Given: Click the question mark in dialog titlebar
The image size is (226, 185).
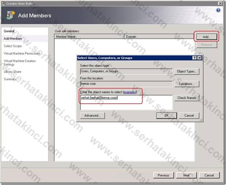Looking at the screenshot, I should coord(194,58).
